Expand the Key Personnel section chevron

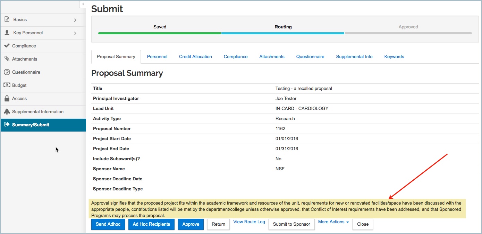coord(75,33)
